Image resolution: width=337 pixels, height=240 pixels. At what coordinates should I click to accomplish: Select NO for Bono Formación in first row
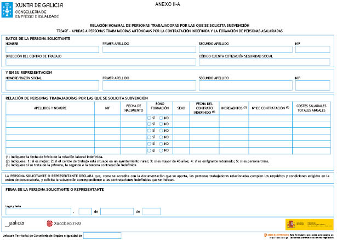click(x=161, y=118)
